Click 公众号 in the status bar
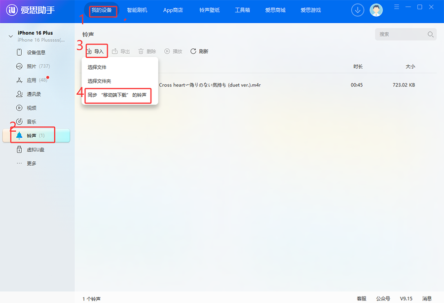This screenshot has width=444, height=303. 383,299
